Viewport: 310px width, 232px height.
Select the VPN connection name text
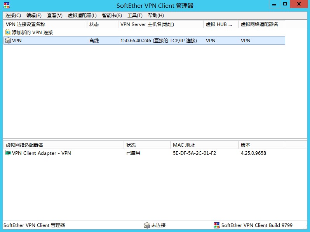click(x=17, y=40)
